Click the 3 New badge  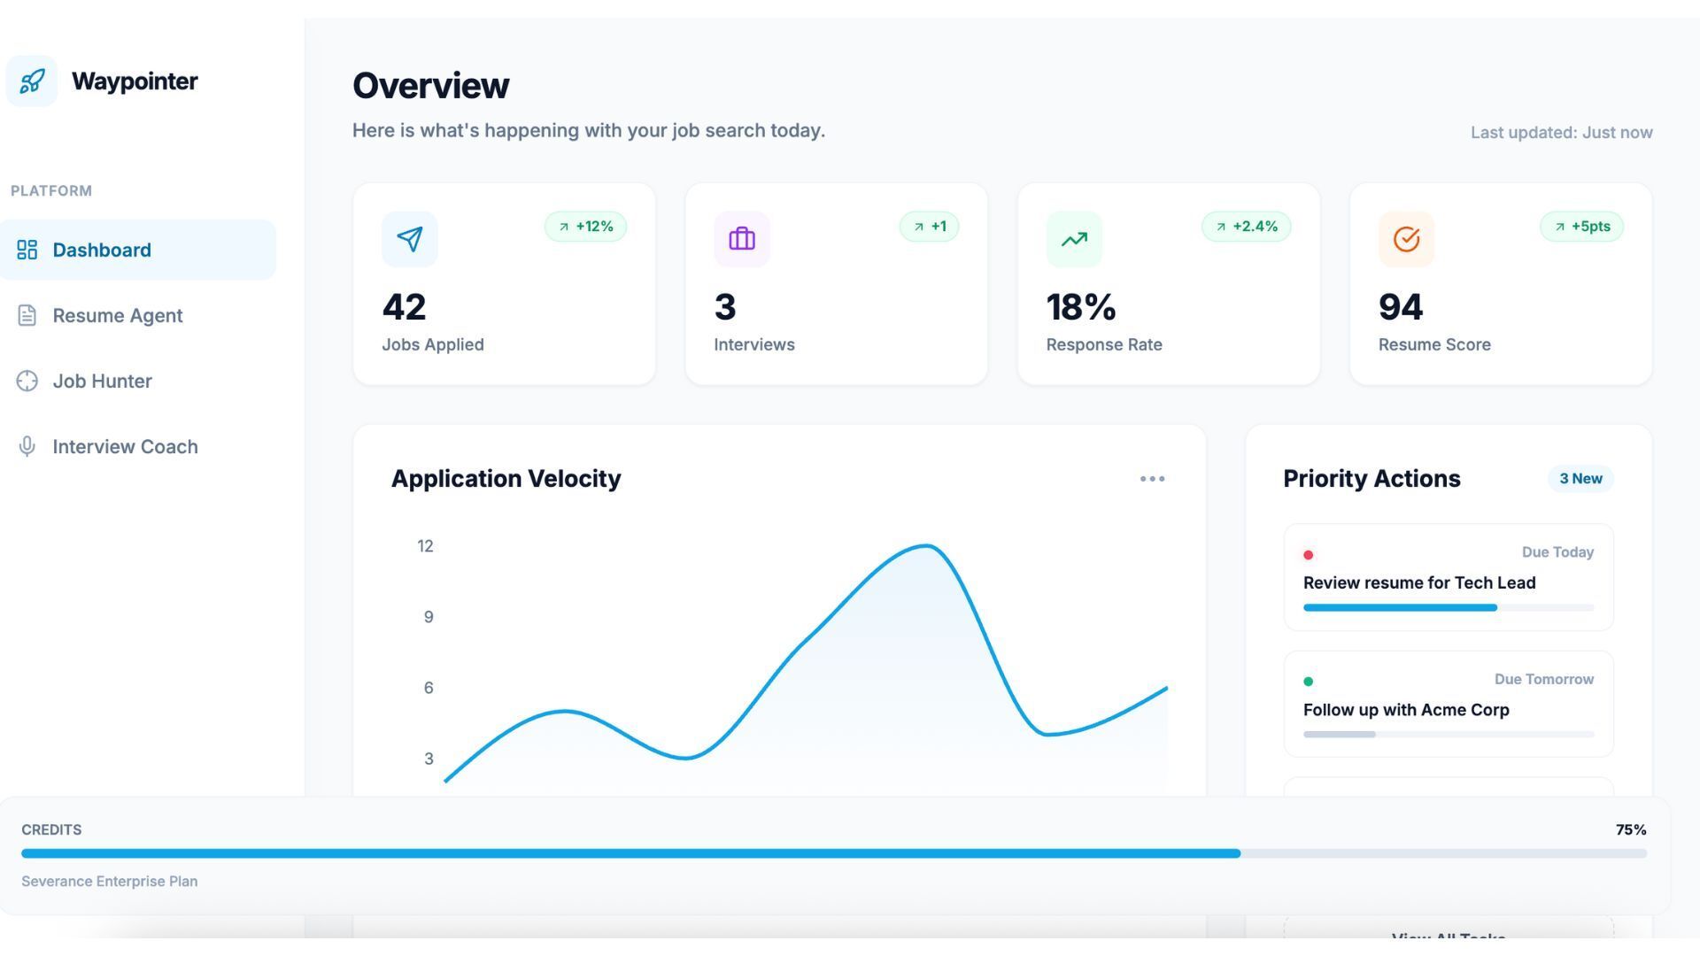tap(1580, 479)
